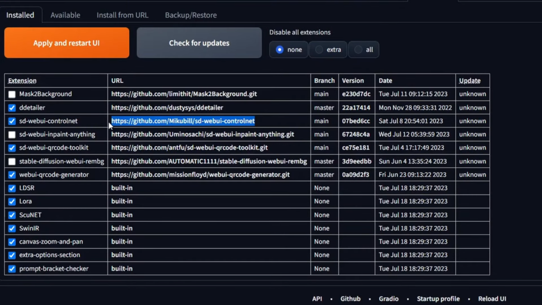
Task: Choose the 'extra' disable extensions radio
Action: [319, 50]
